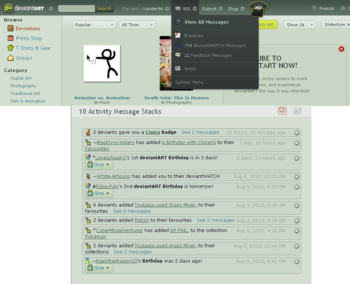
Task: Click the Prints Shop bag icon
Action: 10,38
